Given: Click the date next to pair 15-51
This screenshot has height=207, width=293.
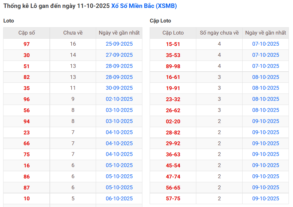Looking at the screenshot, I should (x=266, y=44).
